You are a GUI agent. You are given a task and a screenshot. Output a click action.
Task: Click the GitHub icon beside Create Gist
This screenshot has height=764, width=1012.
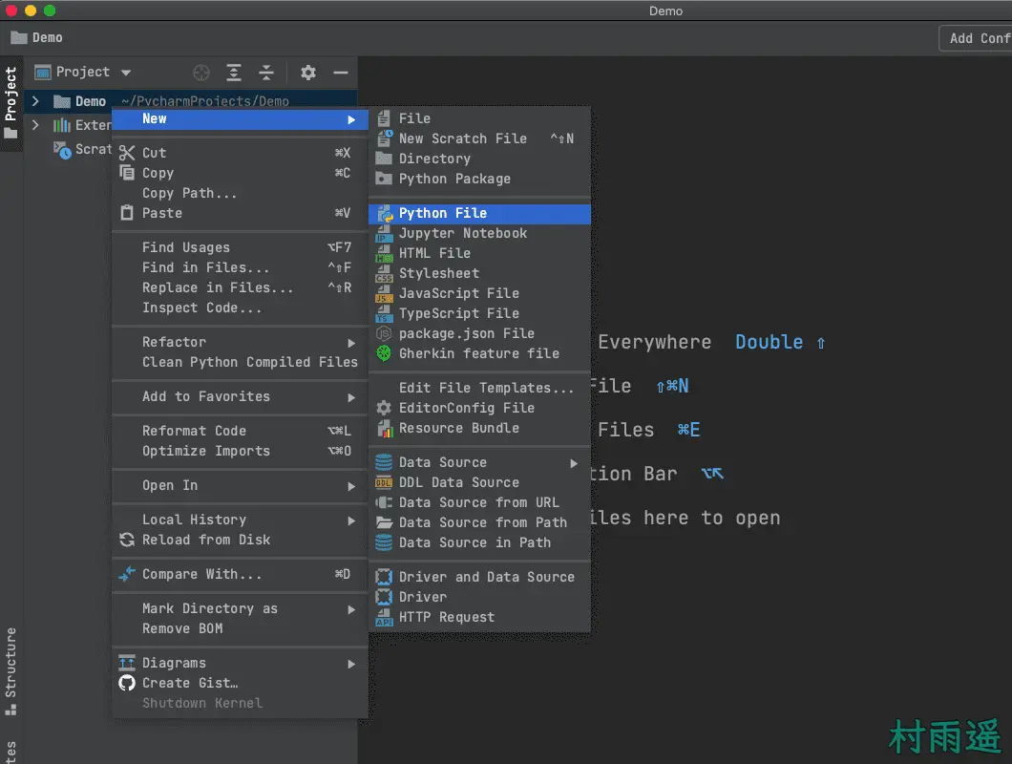click(127, 683)
